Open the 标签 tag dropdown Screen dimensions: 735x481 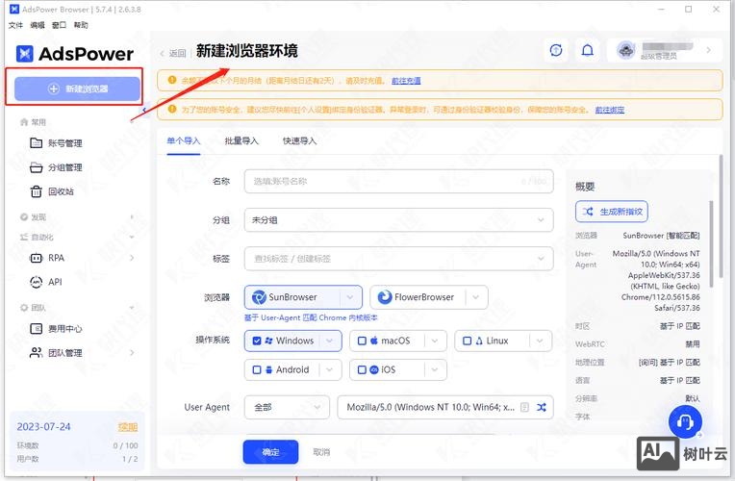click(x=398, y=259)
